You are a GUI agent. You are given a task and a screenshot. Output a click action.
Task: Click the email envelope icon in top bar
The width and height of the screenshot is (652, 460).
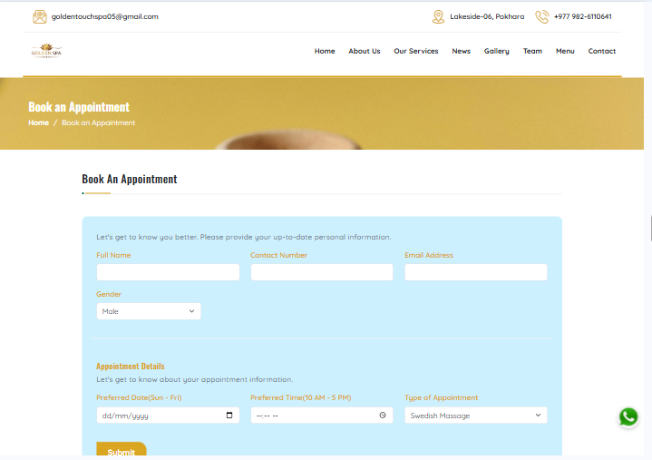click(x=40, y=16)
